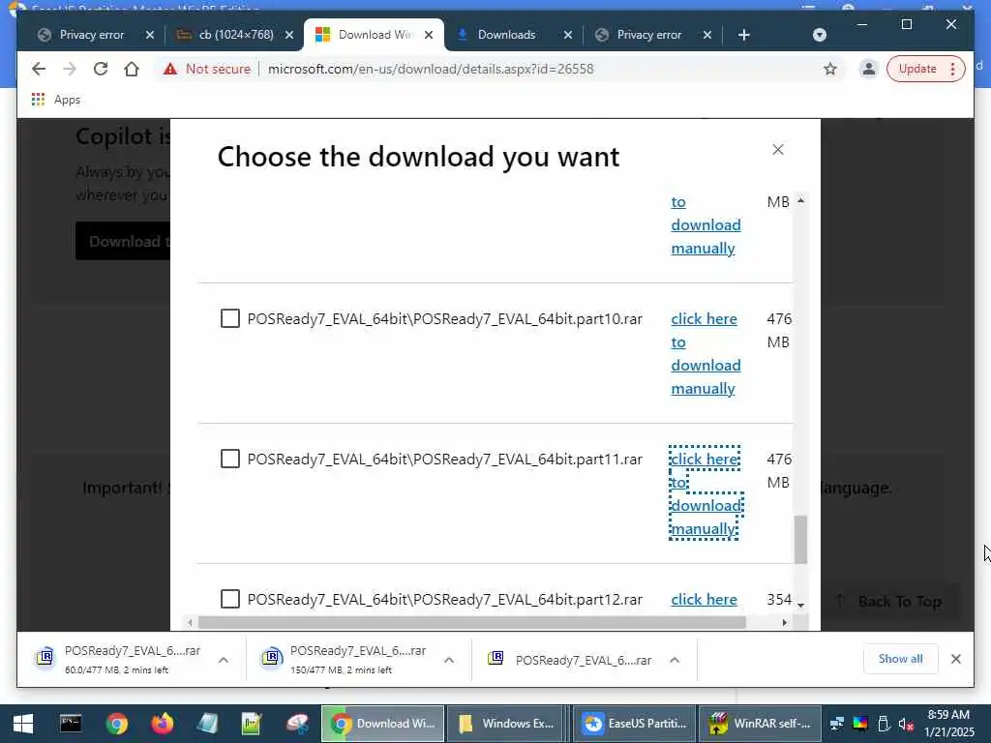Switch to Windows Explorer taskbar window

coord(507,724)
